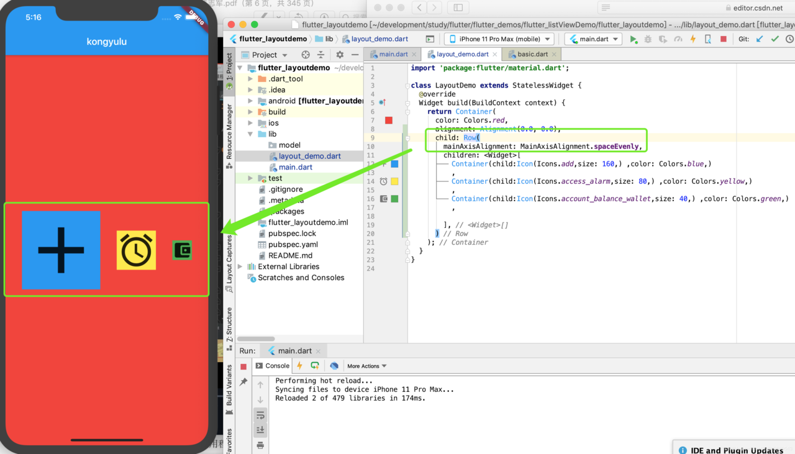The width and height of the screenshot is (795, 454).
Task: Open Git history clock icon
Action: [x=790, y=39]
